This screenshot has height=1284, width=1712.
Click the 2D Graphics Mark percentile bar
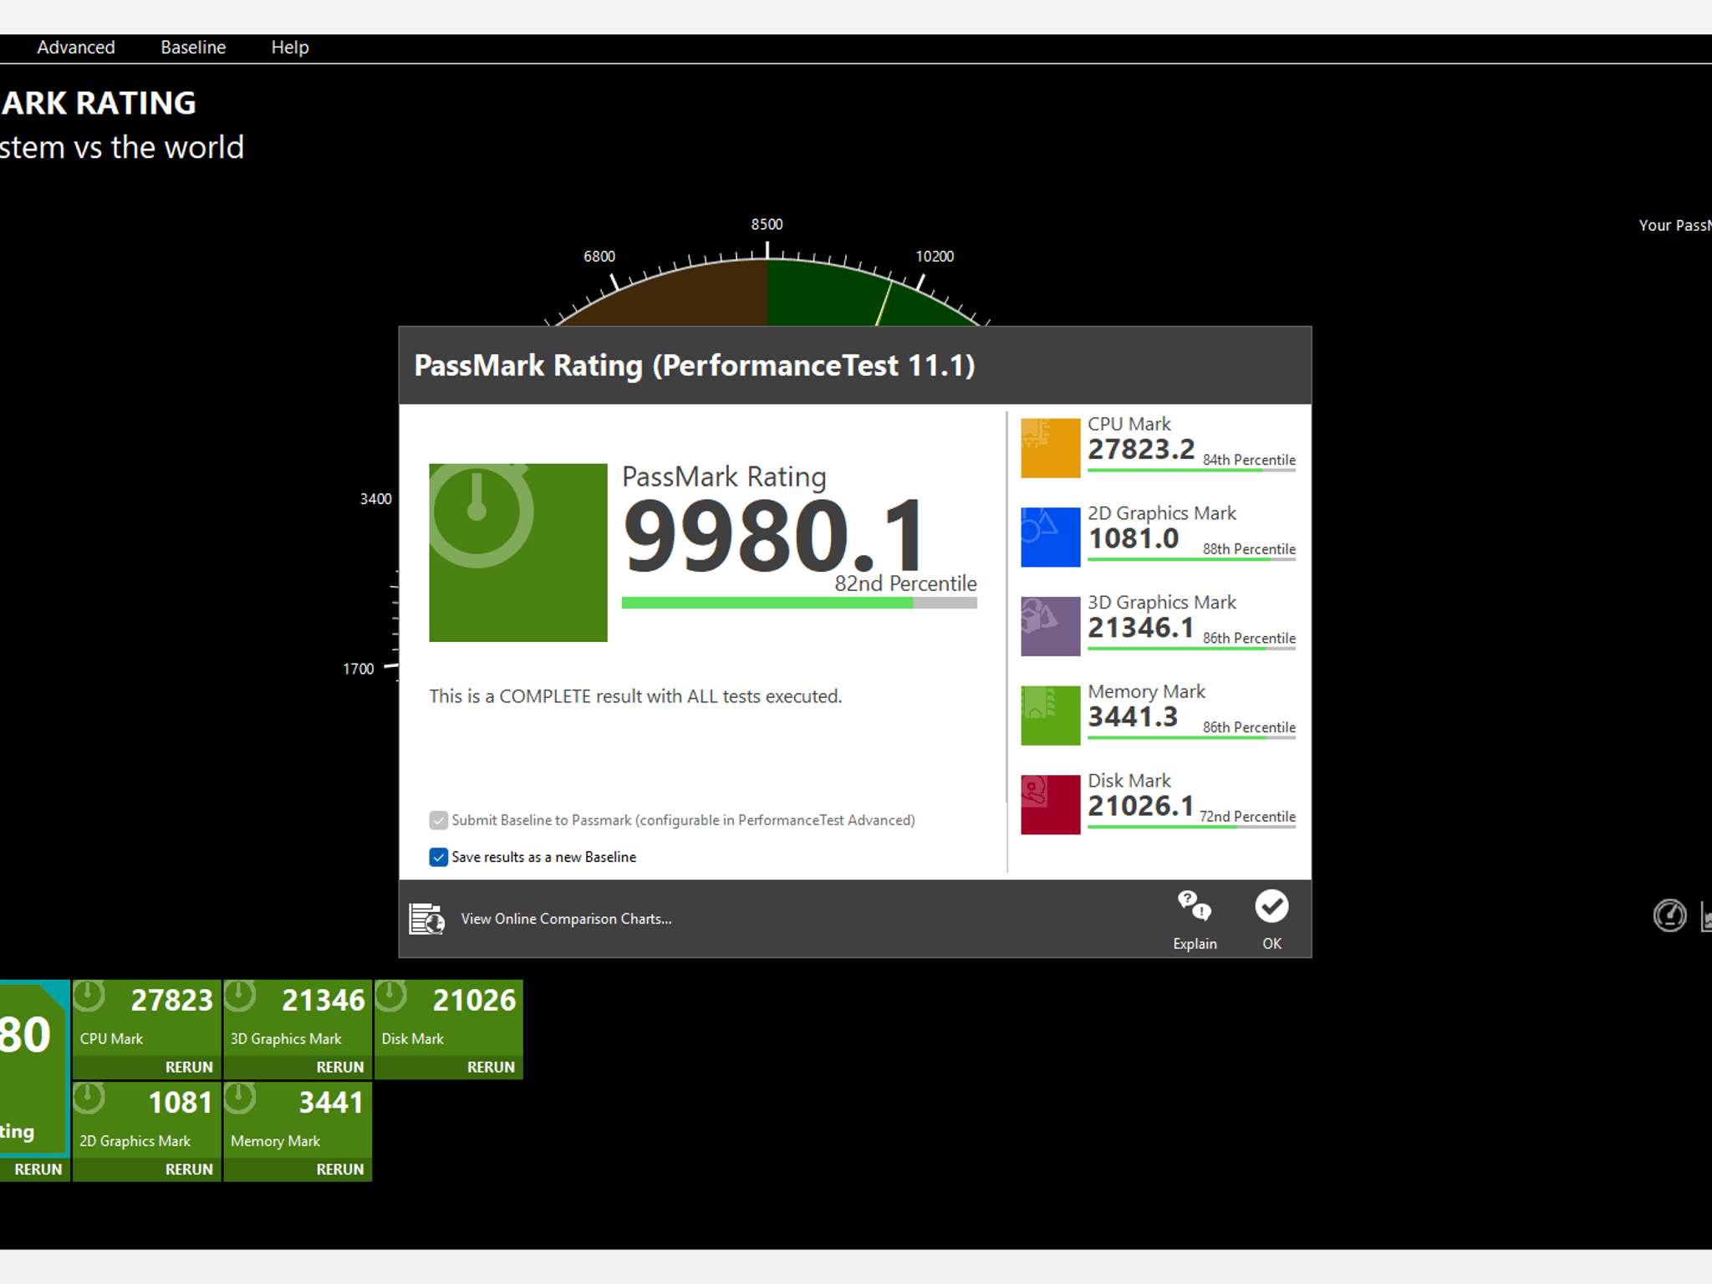[x=1191, y=560]
